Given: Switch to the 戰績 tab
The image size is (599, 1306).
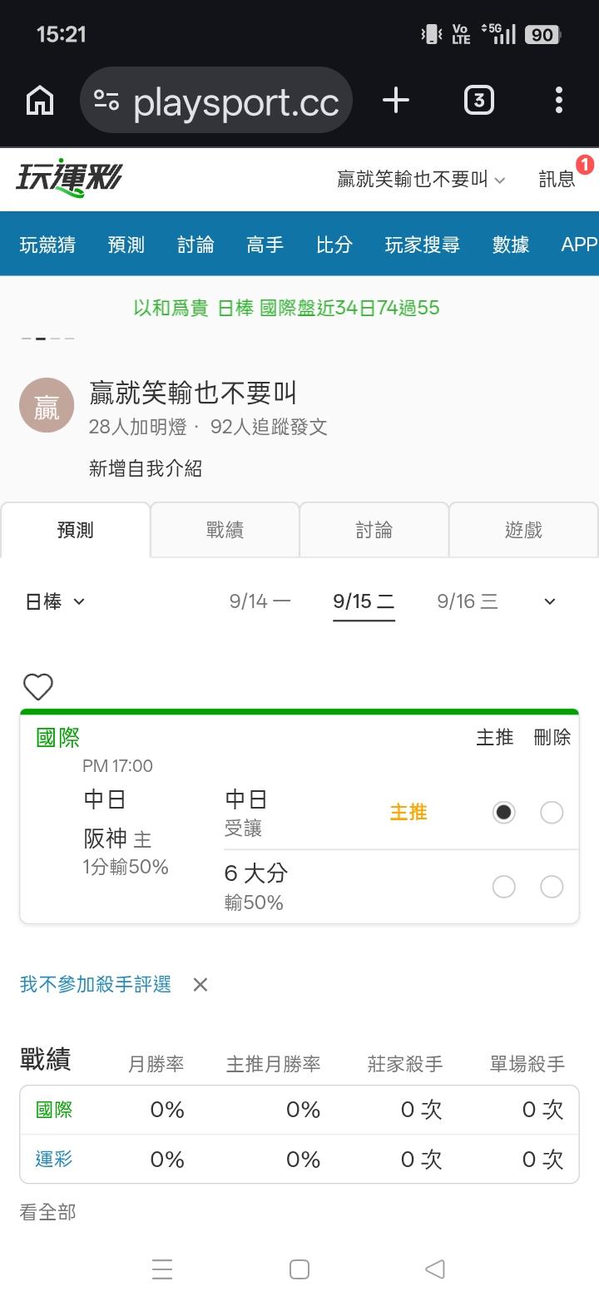Looking at the screenshot, I should click(225, 530).
